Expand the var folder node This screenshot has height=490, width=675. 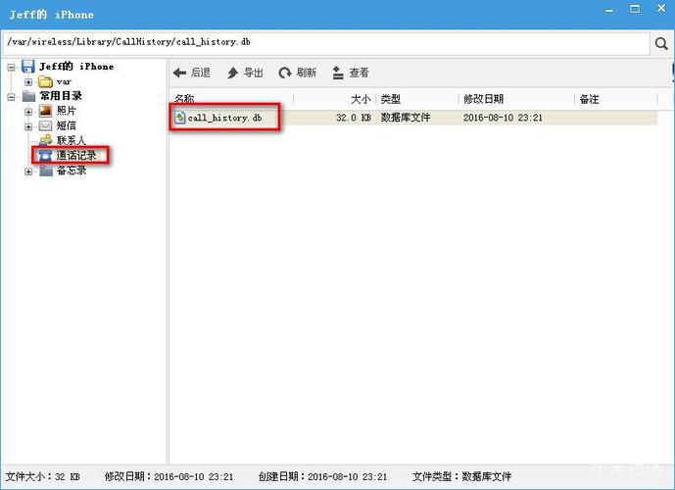tap(28, 81)
